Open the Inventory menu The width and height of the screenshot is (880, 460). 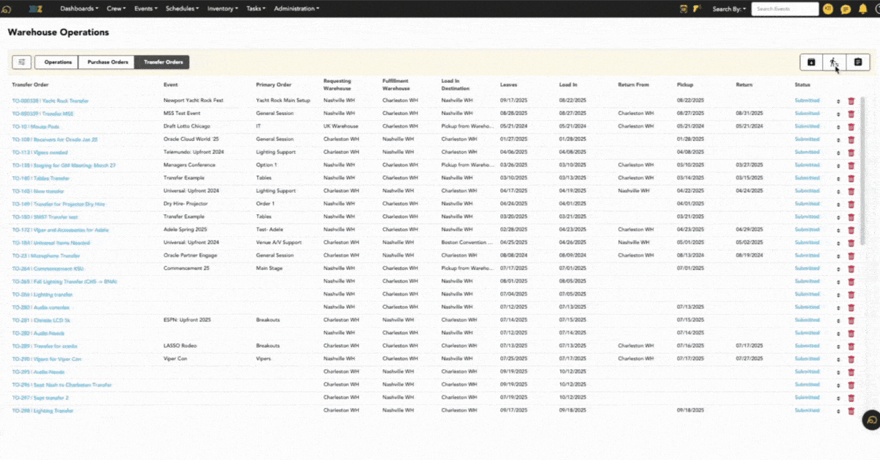coord(224,9)
